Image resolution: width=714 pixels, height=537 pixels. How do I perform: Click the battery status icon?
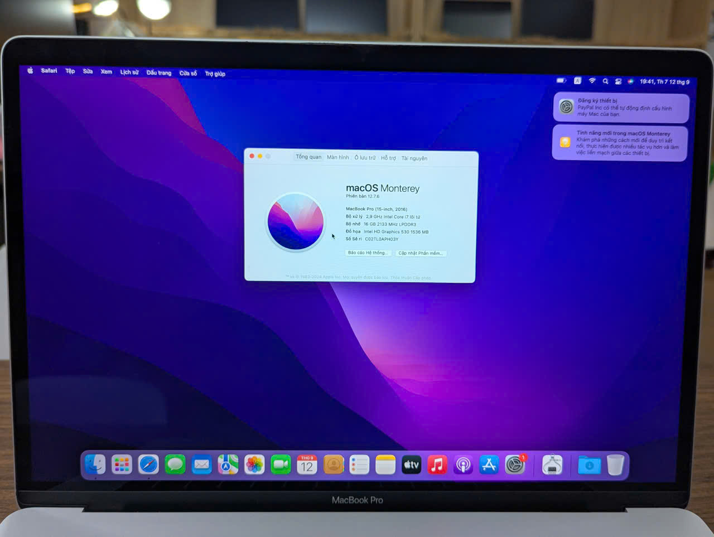561,80
